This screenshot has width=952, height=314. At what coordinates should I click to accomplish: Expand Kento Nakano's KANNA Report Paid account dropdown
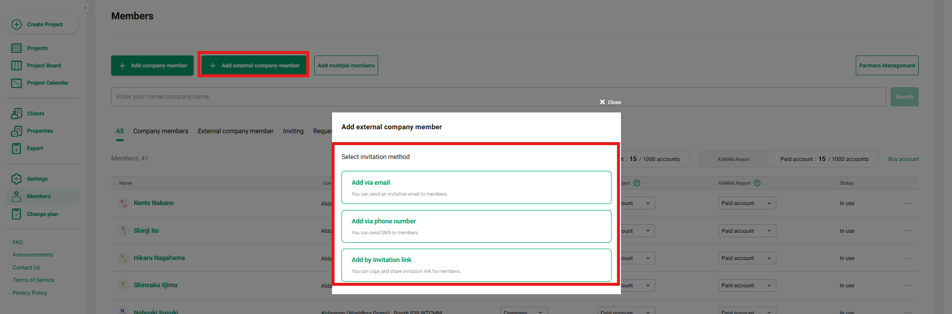pyautogui.click(x=747, y=203)
